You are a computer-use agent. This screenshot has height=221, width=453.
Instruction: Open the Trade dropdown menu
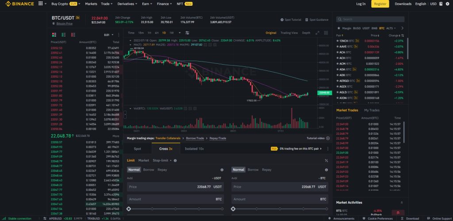[x=106, y=4]
